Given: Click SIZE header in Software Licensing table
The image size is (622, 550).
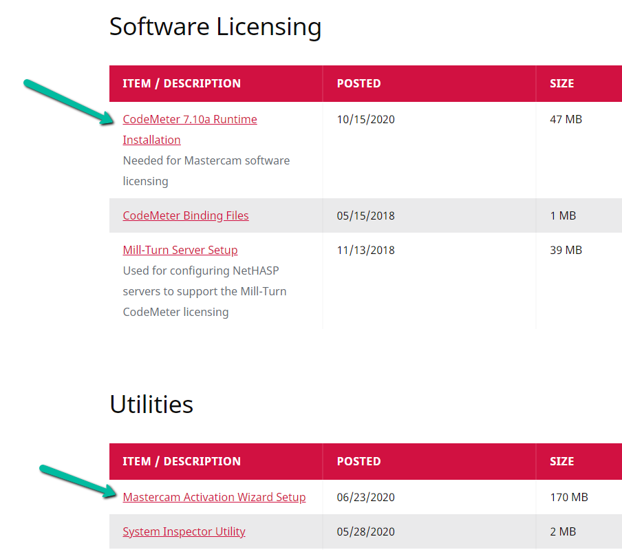Looking at the screenshot, I should tap(561, 83).
